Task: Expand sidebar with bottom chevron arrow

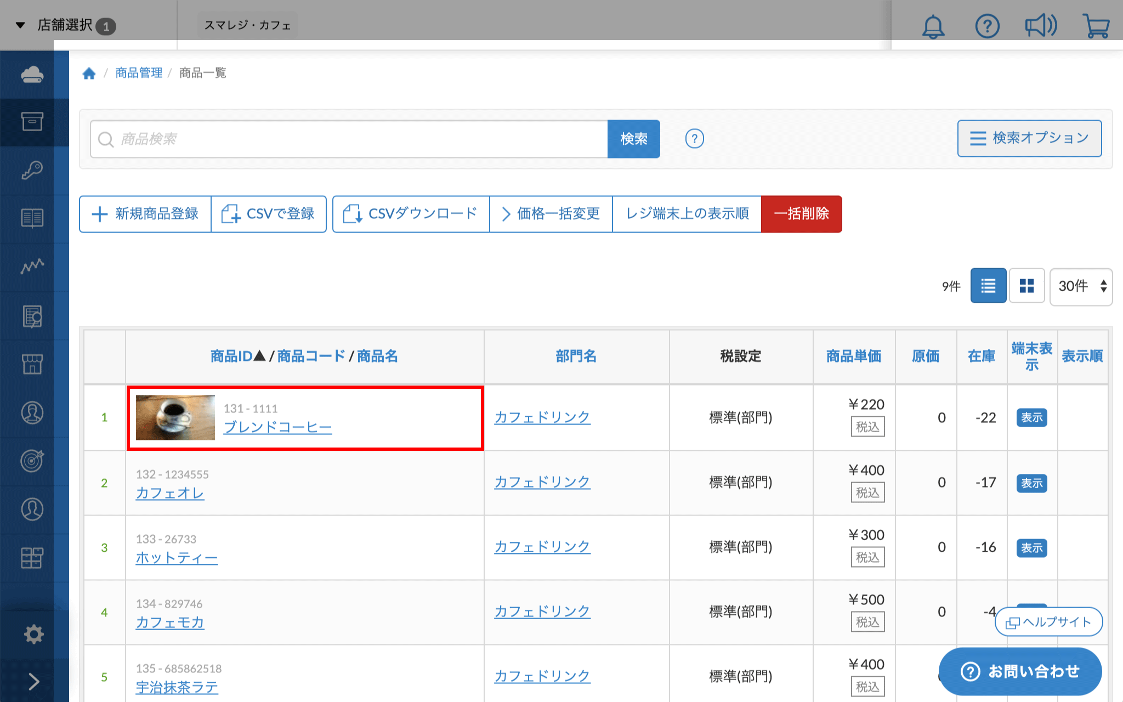Action: pyautogui.click(x=33, y=681)
